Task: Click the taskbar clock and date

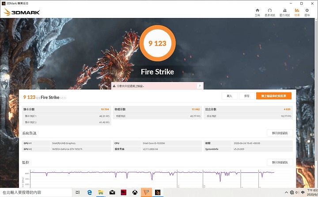Action: [x=312, y=193]
